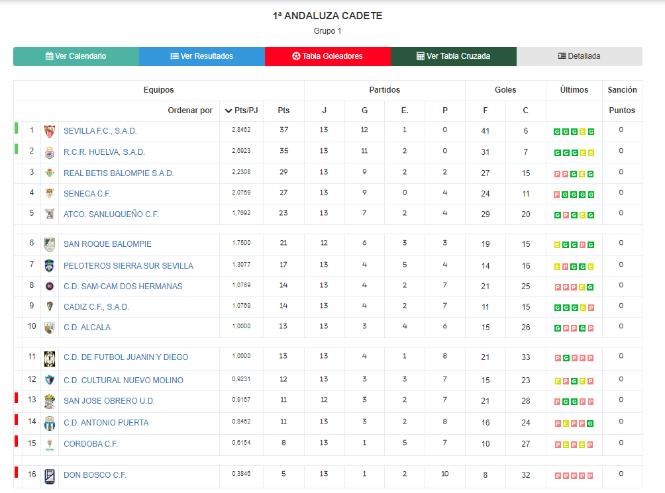Open C.D. ANTONIO PUERTA team link

point(106,423)
